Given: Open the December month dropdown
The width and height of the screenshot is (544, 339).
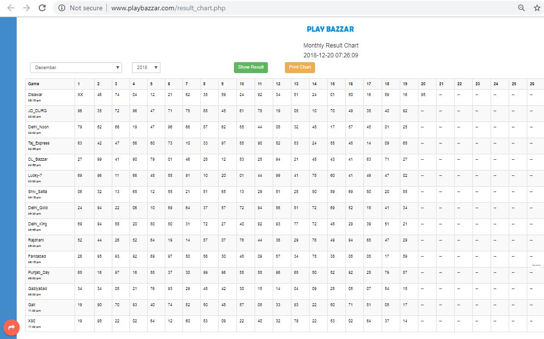Looking at the screenshot, I should (76, 68).
